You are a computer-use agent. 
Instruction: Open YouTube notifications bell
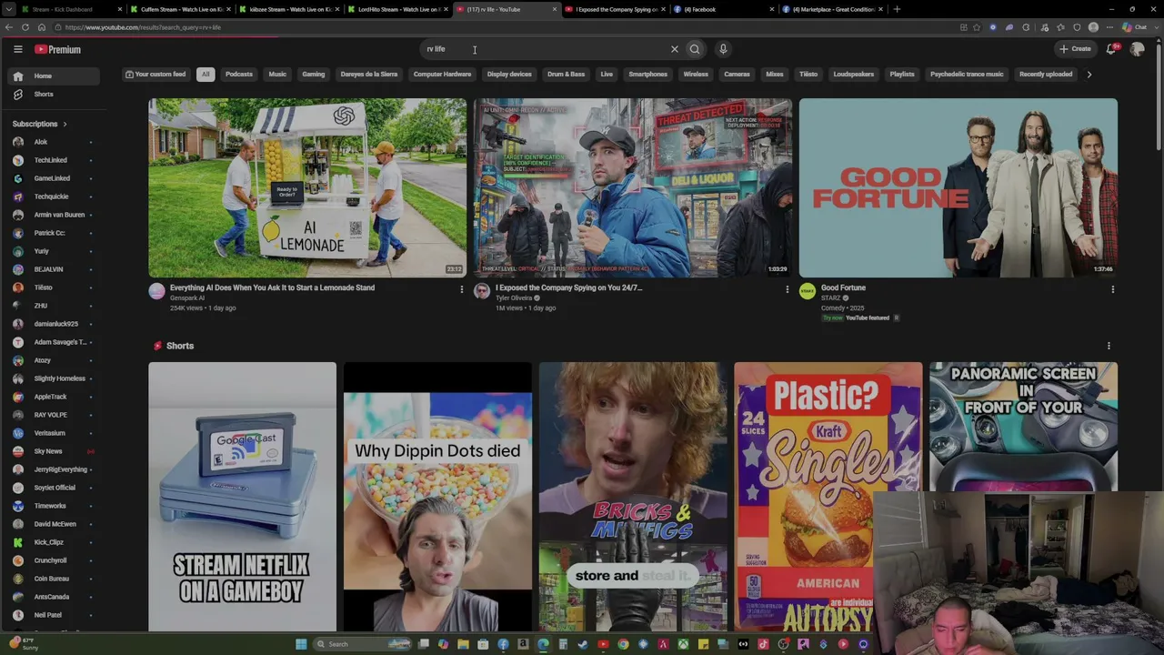1111,49
